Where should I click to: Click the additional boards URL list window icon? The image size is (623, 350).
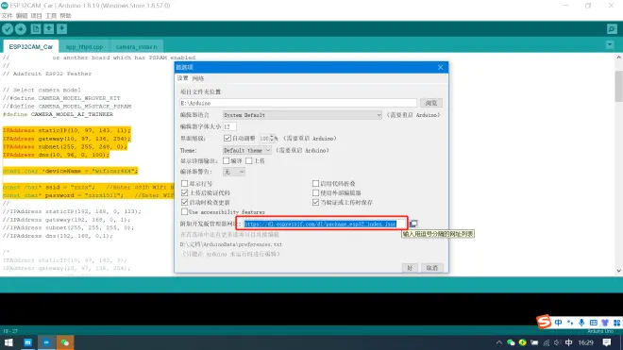(413, 224)
